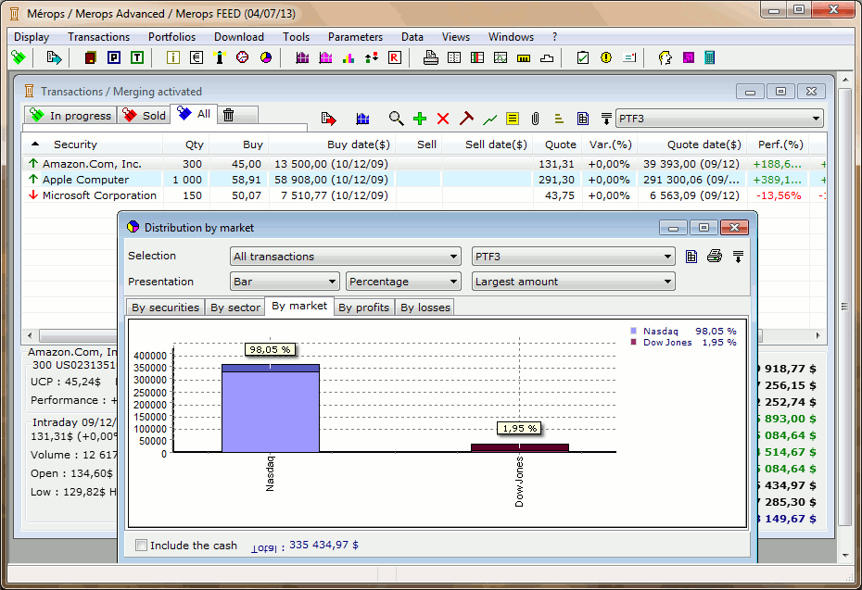Image resolution: width=862 pixels, height=590 pixels.
Task: Click the yellow ruler icon
Action: 524,57
